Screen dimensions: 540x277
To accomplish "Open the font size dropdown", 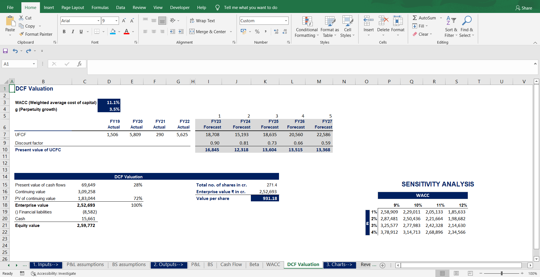I will click(x=116, y=21).
